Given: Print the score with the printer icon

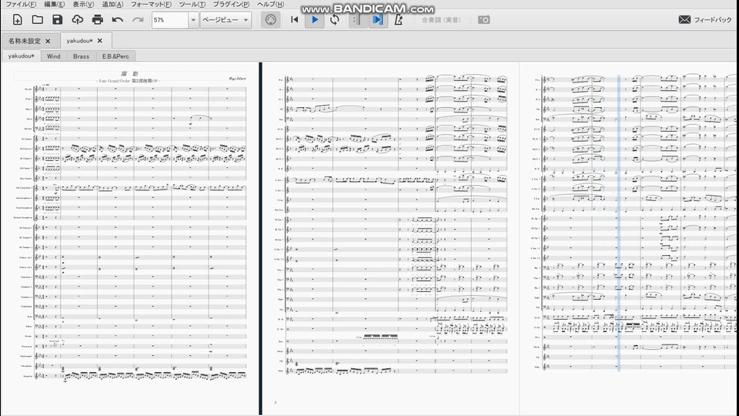Looking at the screenshot, I should click(98, 20).
